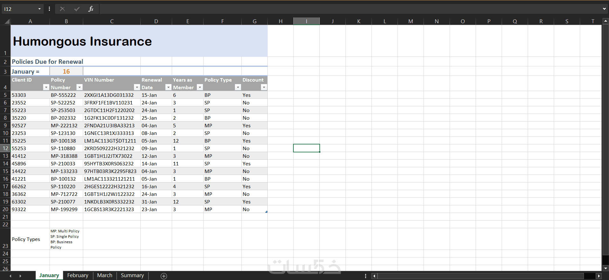Click the sheet tab scroll left arrow
Screen dimensions: 609x280
pyautogui.click(x=10, y=276)
